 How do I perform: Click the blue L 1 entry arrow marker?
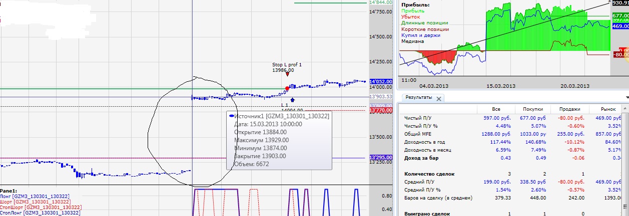tap(293, 100)
